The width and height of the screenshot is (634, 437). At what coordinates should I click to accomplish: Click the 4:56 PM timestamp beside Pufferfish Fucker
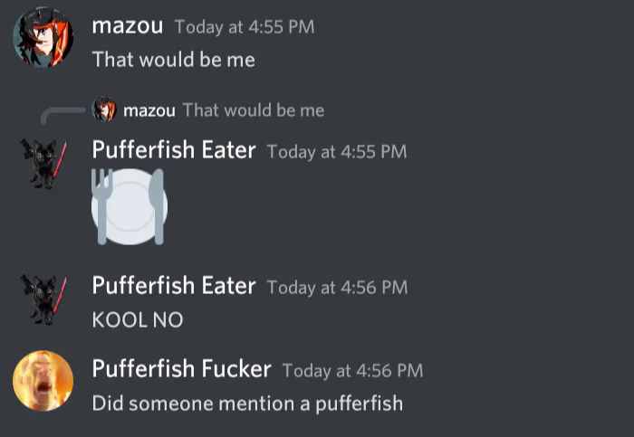(x=352, y=370)
